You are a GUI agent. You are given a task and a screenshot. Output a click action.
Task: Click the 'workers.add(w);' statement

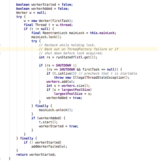click(60, 82)
